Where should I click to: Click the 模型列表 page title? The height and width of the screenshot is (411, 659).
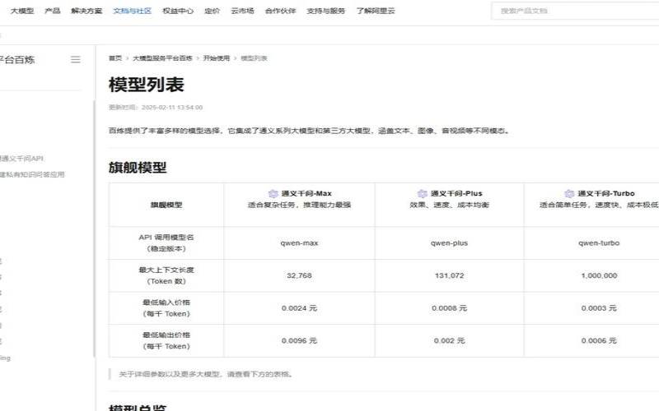tap(147, 85)
